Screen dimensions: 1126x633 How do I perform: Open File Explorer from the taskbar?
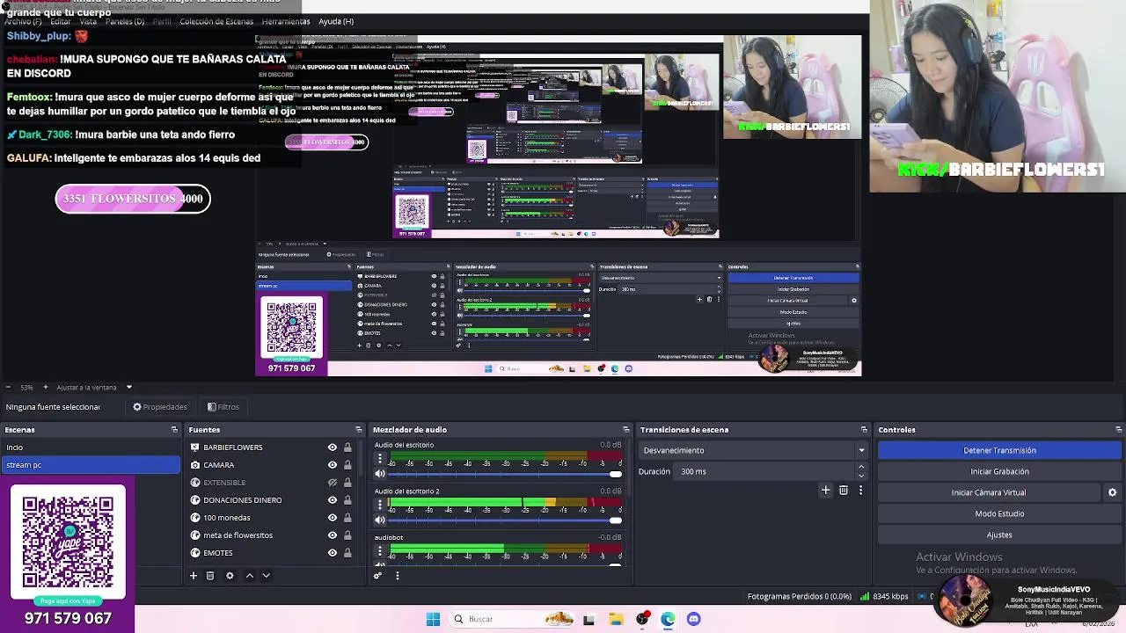[x=616, y=619]
